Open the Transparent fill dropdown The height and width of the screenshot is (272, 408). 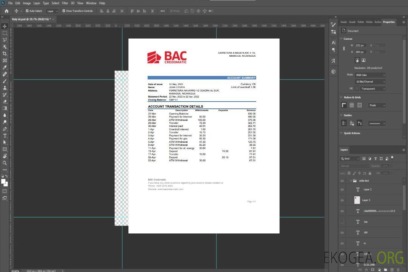[372, 89]
